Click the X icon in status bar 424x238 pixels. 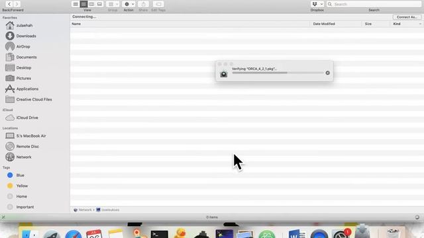tap(3, 217)
